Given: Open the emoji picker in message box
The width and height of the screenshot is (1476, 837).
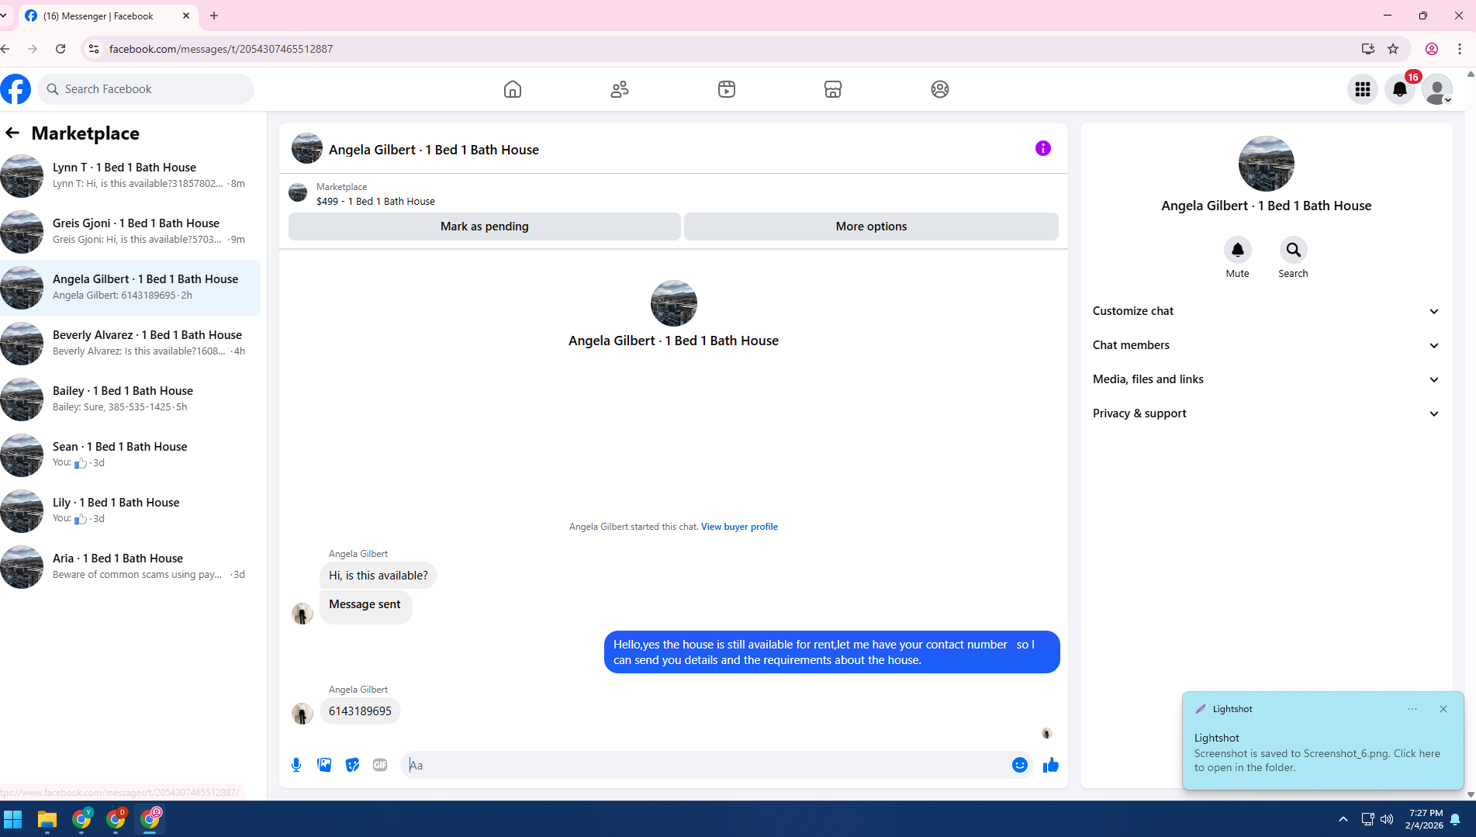Looking at the screenshot, I should (1019, 765).
